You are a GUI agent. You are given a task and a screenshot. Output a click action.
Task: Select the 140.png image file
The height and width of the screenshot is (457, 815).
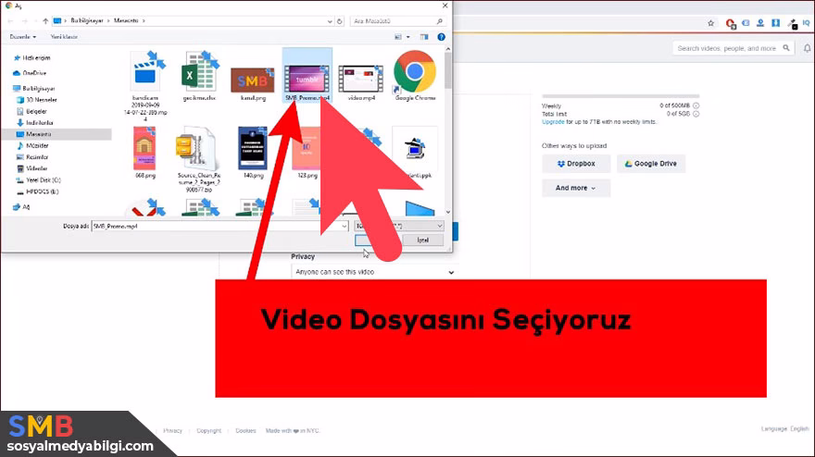point(253,149)
